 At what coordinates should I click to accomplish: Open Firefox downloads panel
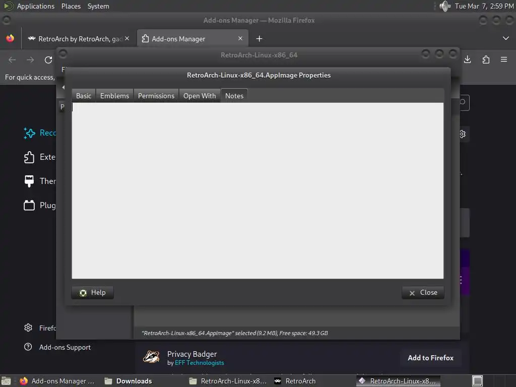(467, 59)
